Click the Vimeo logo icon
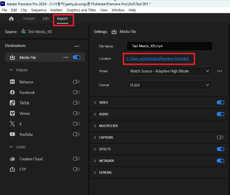 click(12, 113)
